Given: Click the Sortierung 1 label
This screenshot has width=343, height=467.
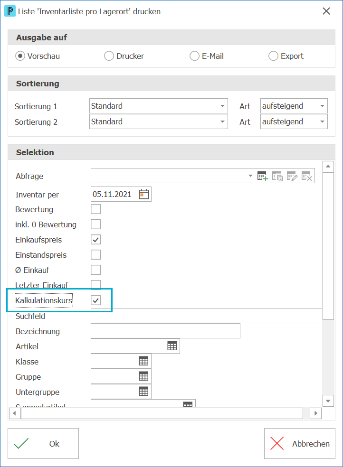Looking at the screenshot, I should click(x=36, y=107).
